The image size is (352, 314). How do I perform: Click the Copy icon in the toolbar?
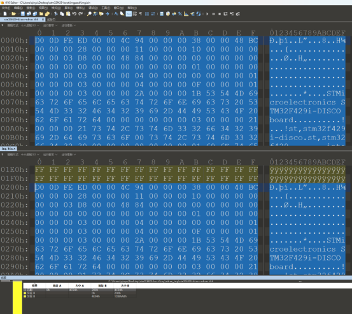point(62,14)
